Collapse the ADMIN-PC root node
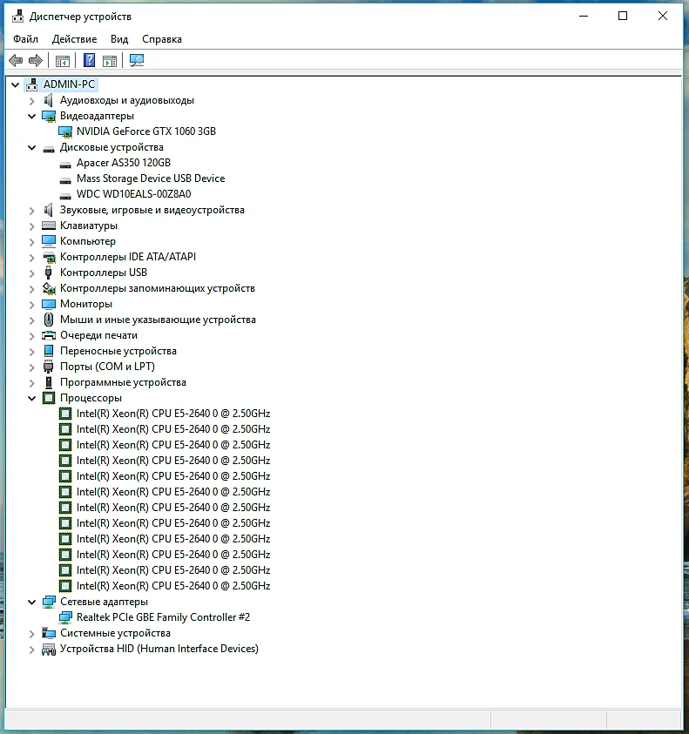 pos(15,84)
